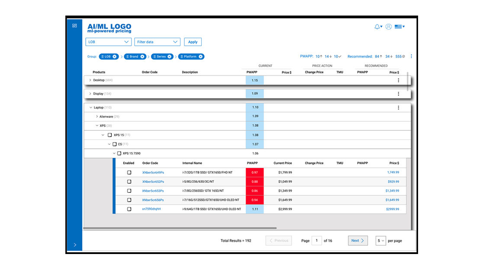
Task: Click the horizontal scrollbar under the table
Action: 180,228
